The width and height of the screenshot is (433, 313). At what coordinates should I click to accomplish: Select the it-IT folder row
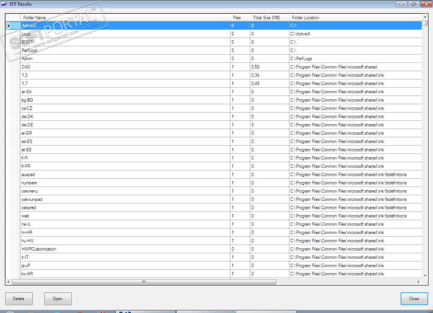click(214, 258)
